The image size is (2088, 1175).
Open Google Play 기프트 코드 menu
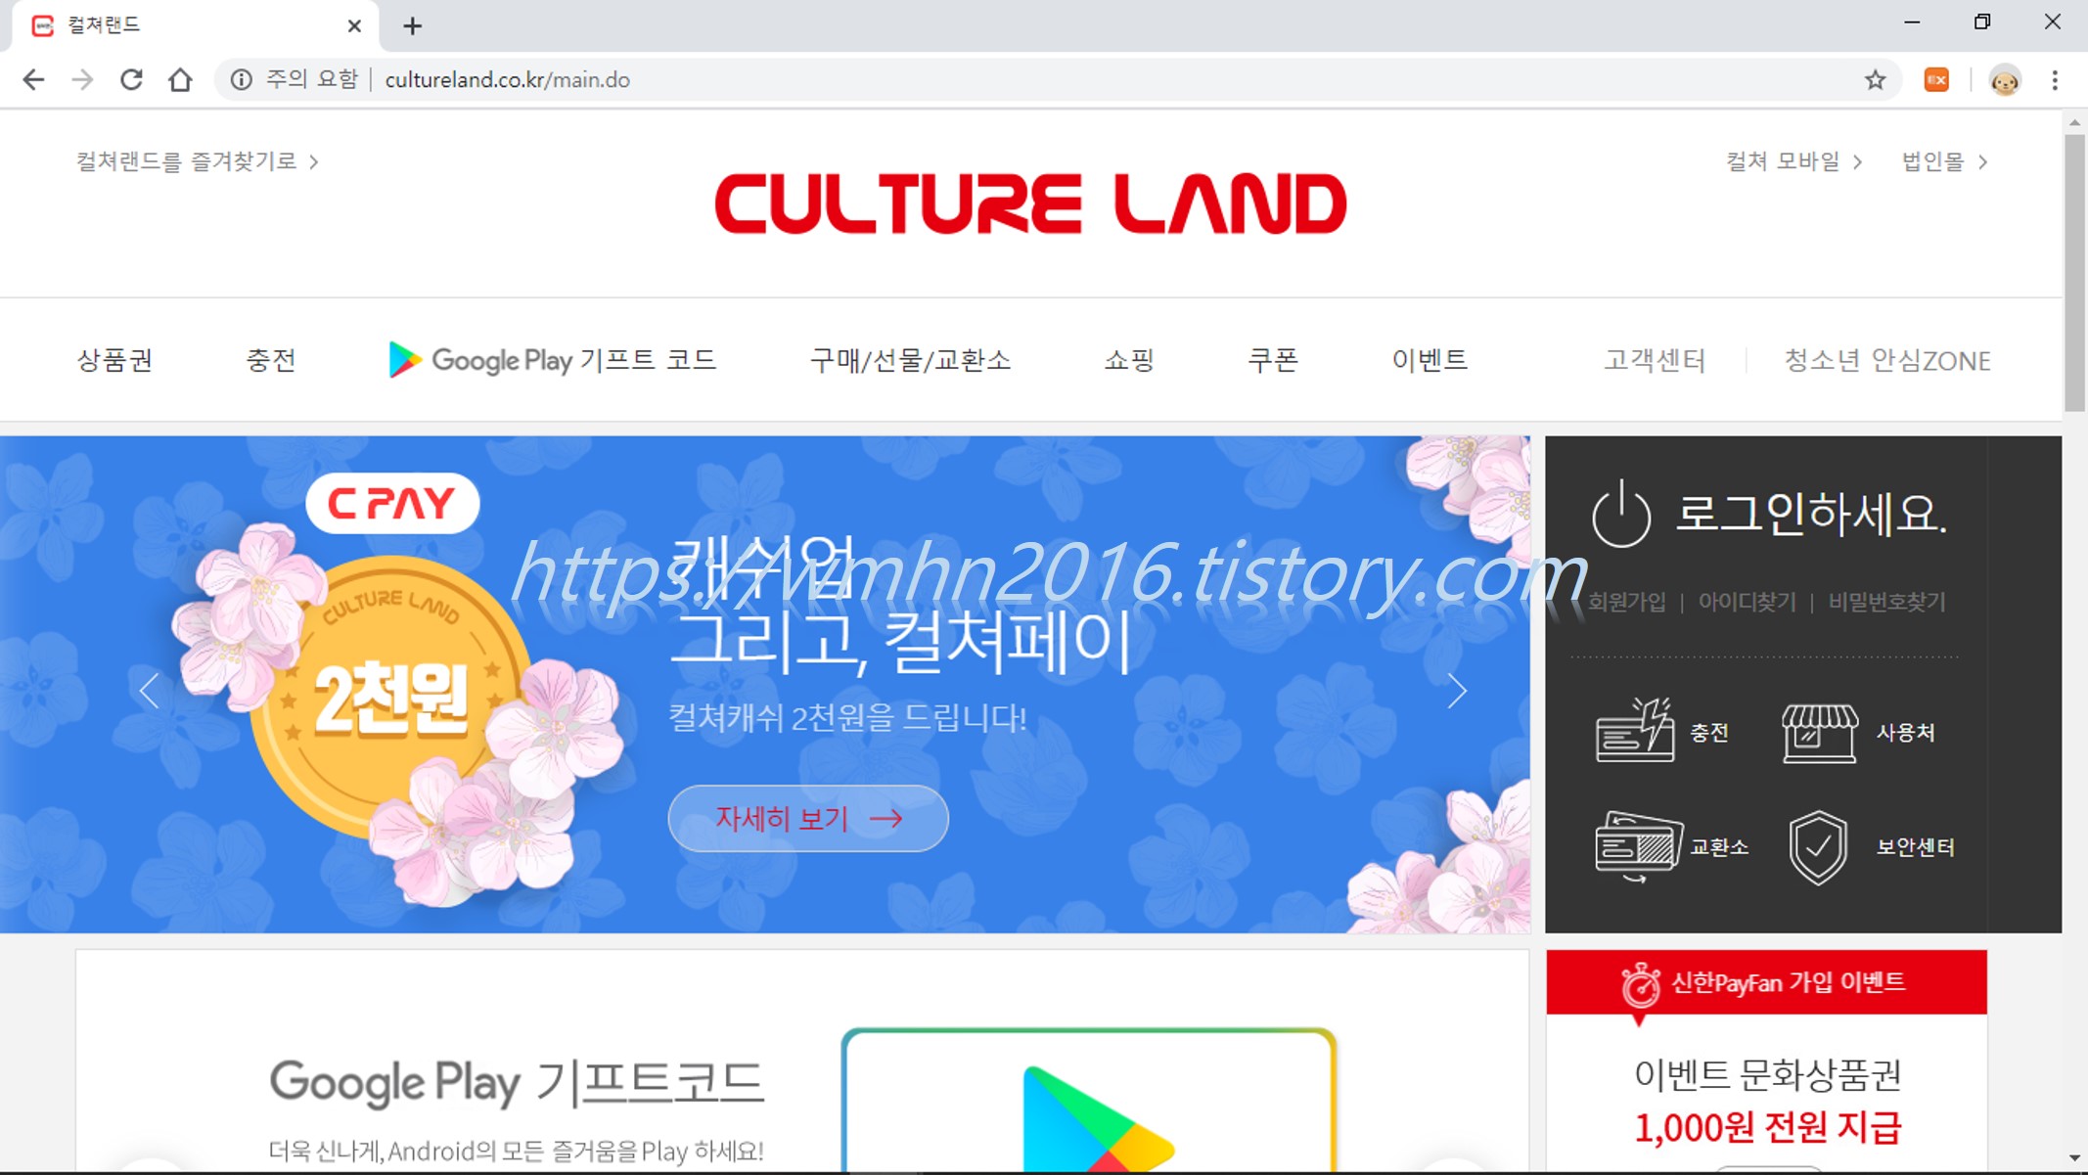pyautogui.click(x=553, y=360)
